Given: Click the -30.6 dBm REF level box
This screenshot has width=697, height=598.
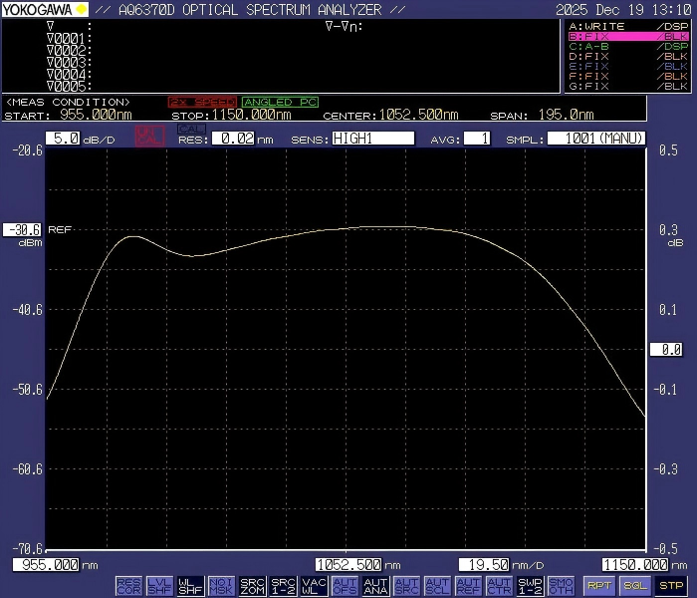Looking at the screenshot, I should click(x=22, y=229).
